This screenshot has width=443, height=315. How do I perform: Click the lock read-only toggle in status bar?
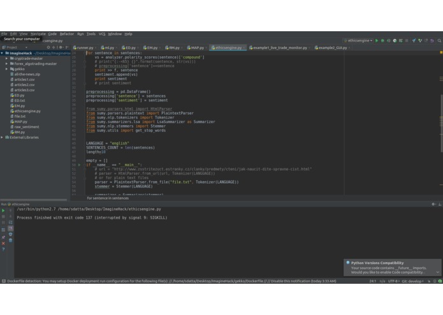click(x=429, y=281)
